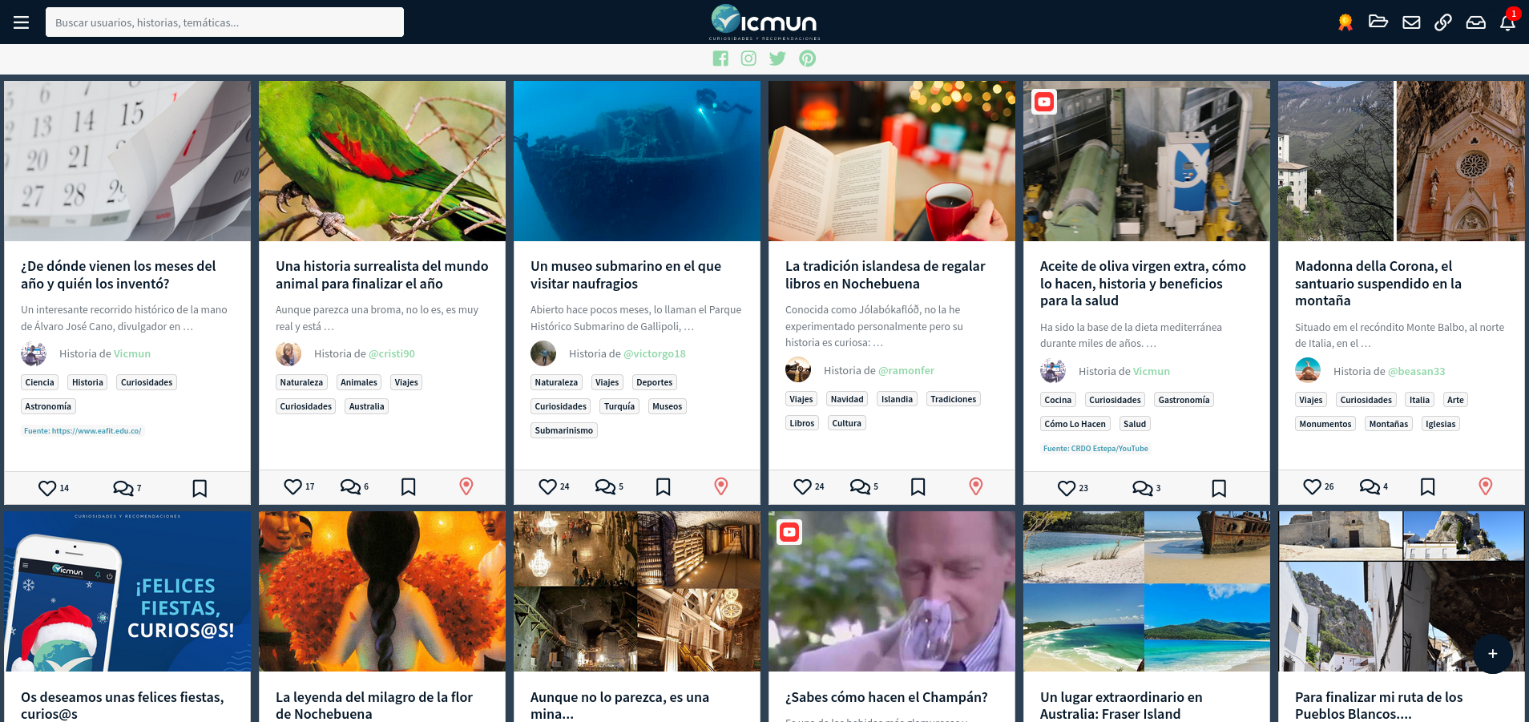Image resolution: width=1529 pixels, height=722 pixels.
Task: Like the surreal animal world story
Action: (x=292, y=486)
